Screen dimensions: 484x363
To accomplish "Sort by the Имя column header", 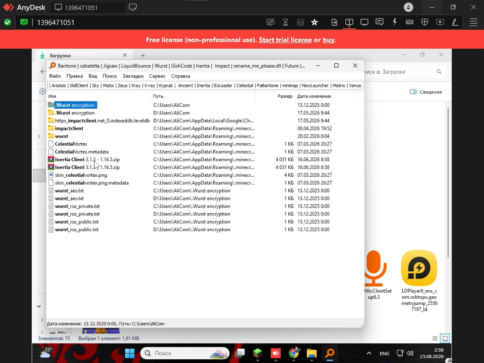I will (99, 96).
